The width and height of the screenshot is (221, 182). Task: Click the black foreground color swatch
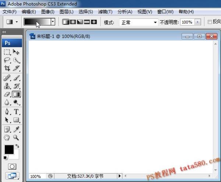9,150
